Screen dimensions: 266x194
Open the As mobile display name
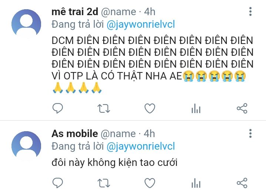pyautogui.click(x=75, y=134)
